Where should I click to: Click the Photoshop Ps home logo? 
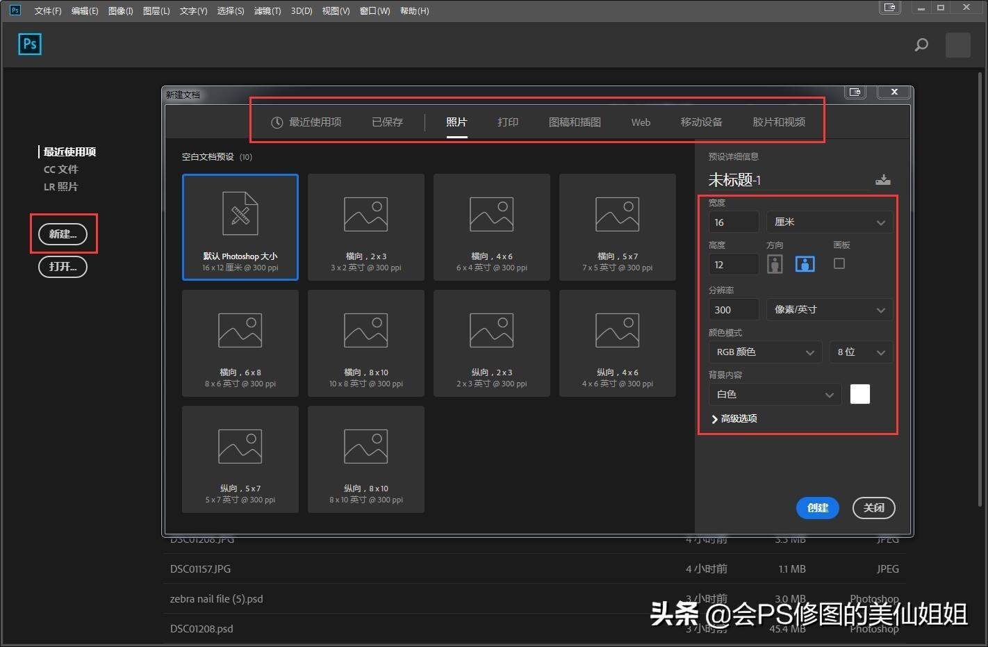(30, 44)
